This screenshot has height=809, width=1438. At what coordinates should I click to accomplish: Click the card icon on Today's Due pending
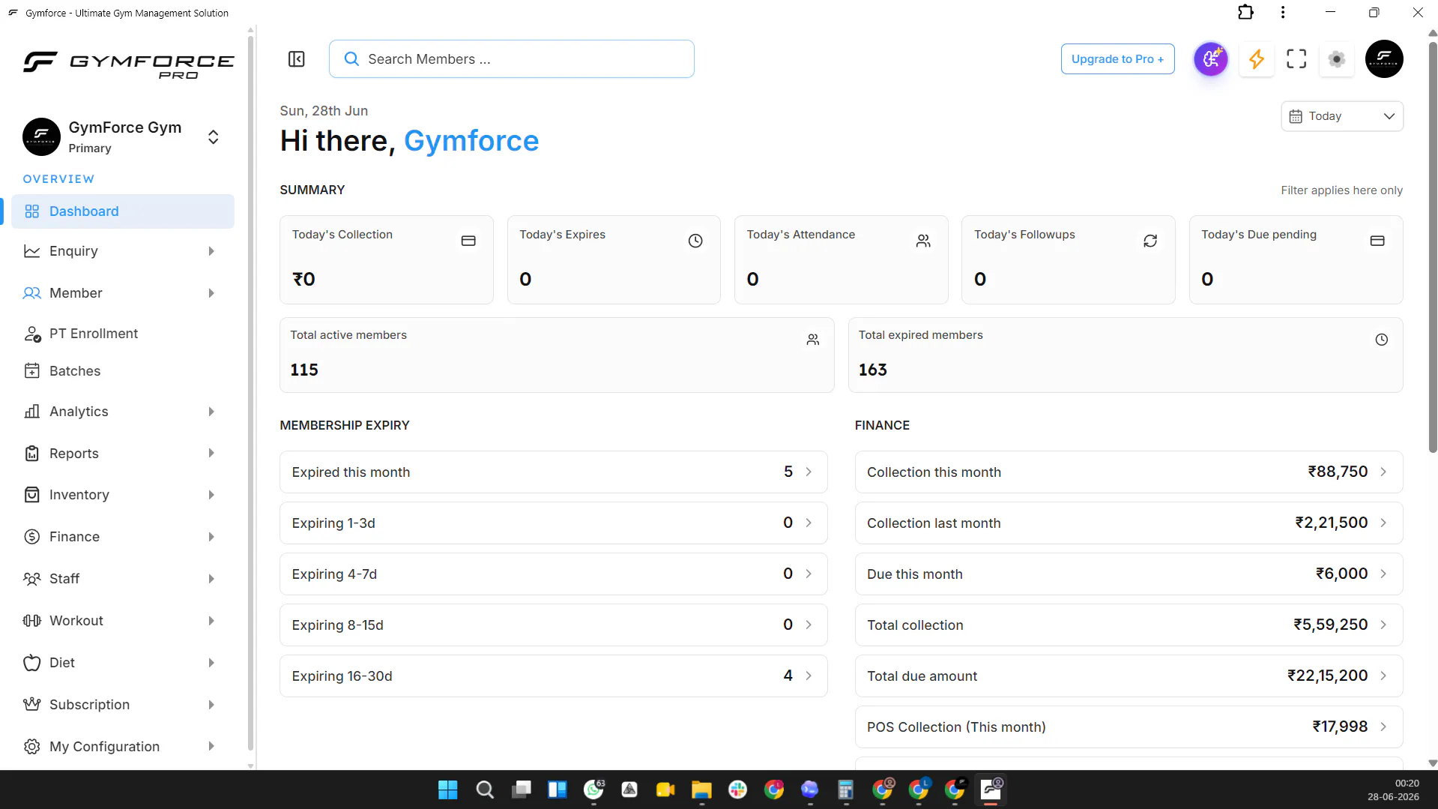[1377, 241]
